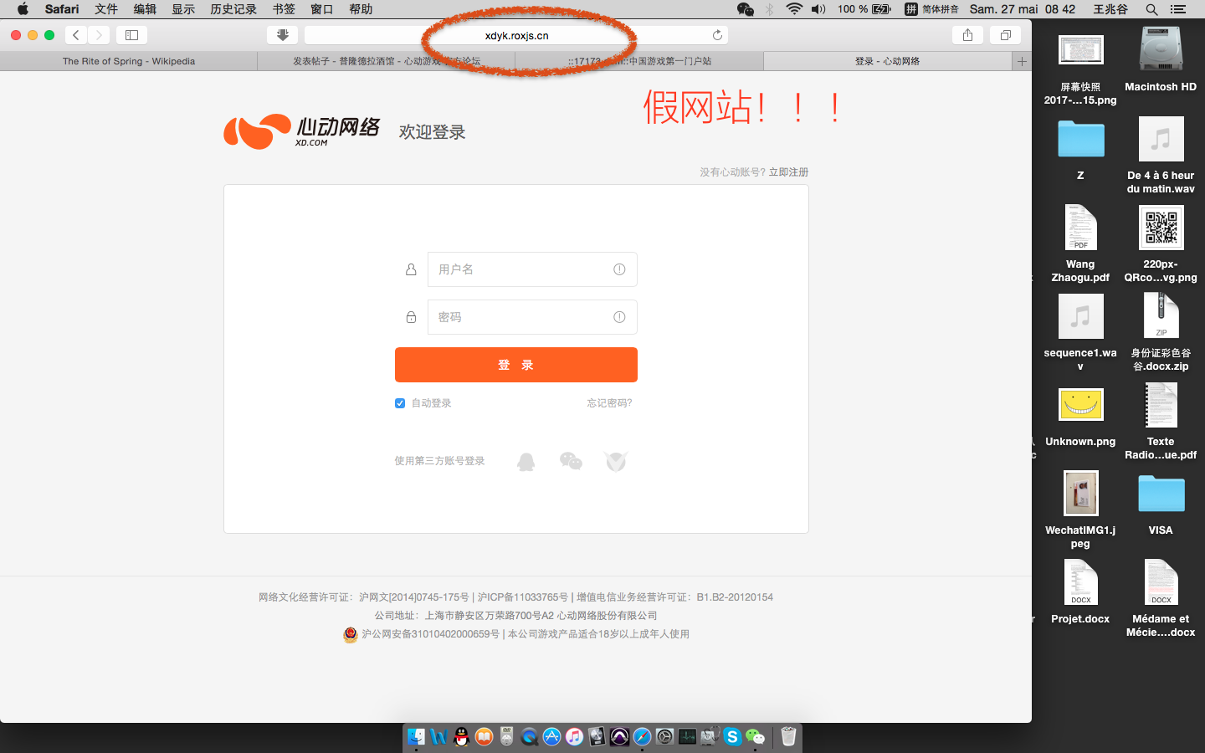Switch to 发表帖子 普隆德拉酒馆 tab

pos(387,61)
